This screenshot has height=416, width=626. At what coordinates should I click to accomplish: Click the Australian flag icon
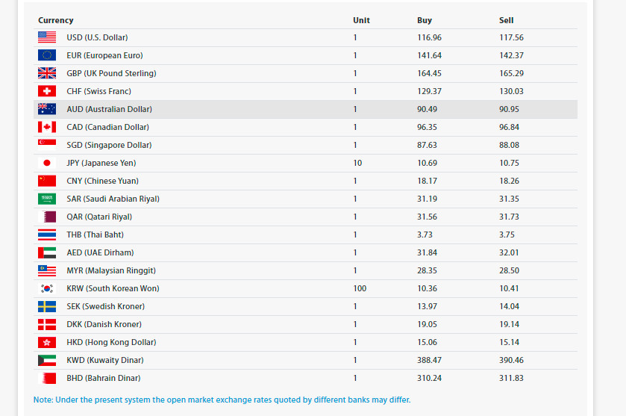[x=47, y=109]
